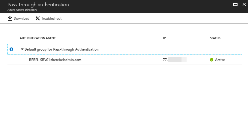Click the green Active status checkmark icon
The width and height of the screenshot is (248, 123).
coord(212,60)
